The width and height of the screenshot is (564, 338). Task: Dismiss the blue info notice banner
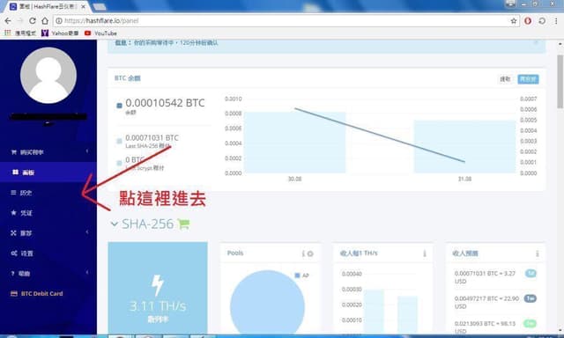(x=536, y=42)
